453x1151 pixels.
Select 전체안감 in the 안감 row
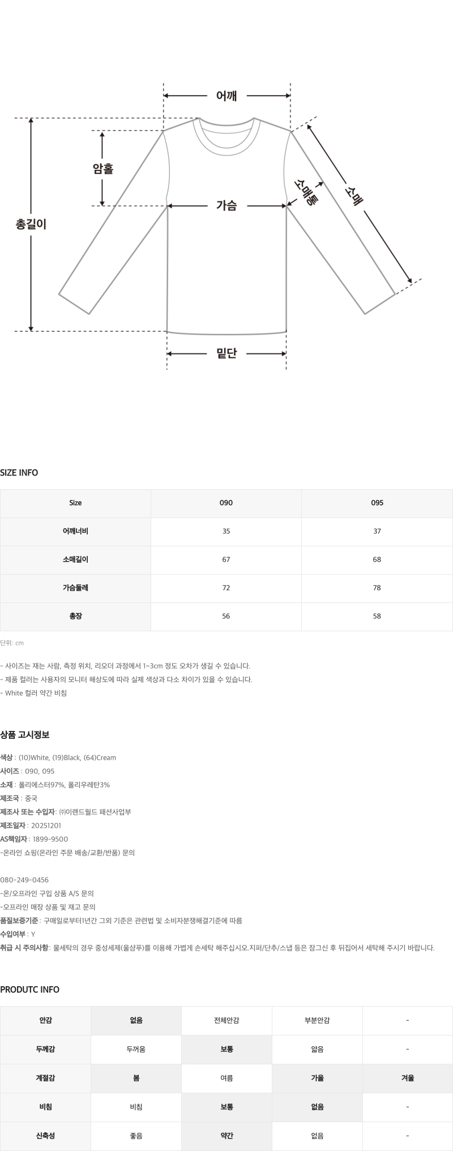[x=226, y=1020]
